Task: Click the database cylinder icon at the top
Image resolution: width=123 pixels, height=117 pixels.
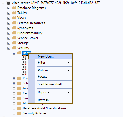Action: point(8,3)
